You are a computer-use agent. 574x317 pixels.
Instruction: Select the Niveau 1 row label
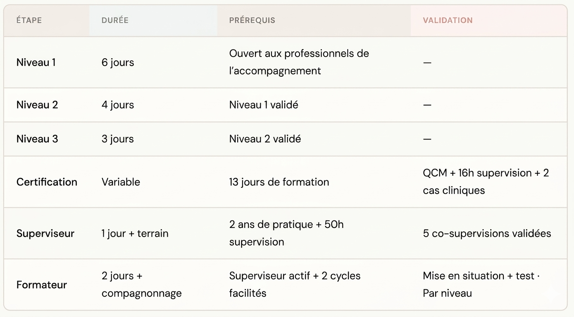pyautogui.click(x=36, y=62)
